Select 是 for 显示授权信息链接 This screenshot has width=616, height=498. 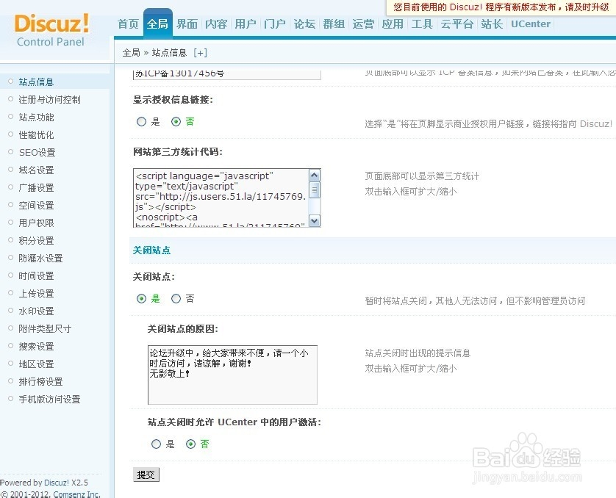(141, 122)
